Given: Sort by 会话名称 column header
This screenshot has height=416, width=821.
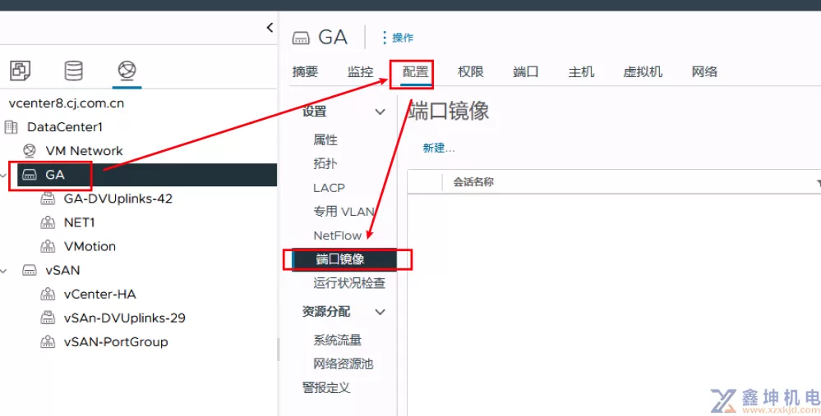Looking at the screenshot, I should [x=473, y=182].
